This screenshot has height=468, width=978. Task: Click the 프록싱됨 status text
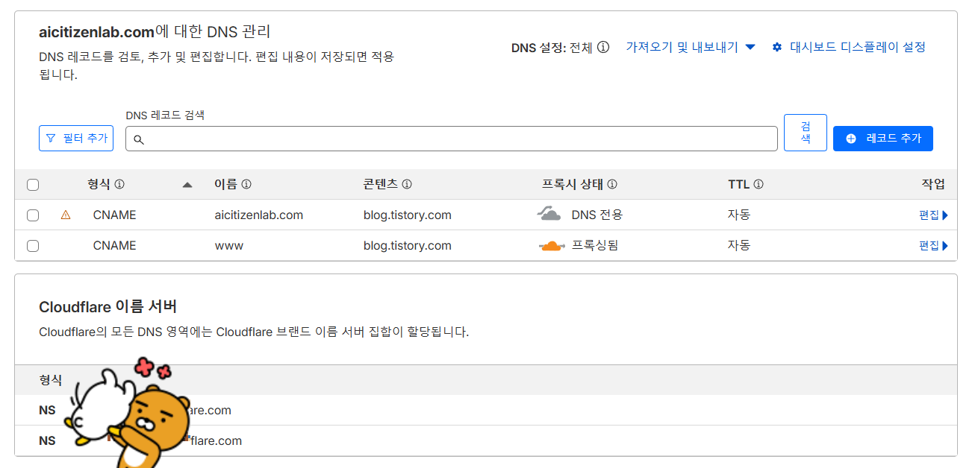click(595, 246)
